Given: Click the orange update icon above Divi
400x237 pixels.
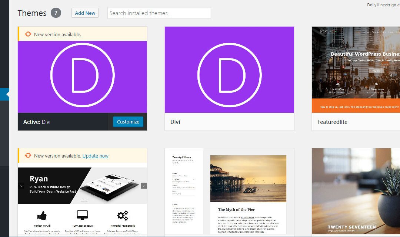Looking at the screenshot, I should pos(28,34).
